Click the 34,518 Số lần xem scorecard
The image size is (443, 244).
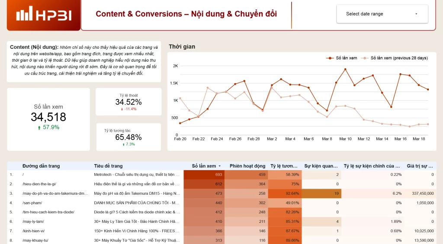48,117
